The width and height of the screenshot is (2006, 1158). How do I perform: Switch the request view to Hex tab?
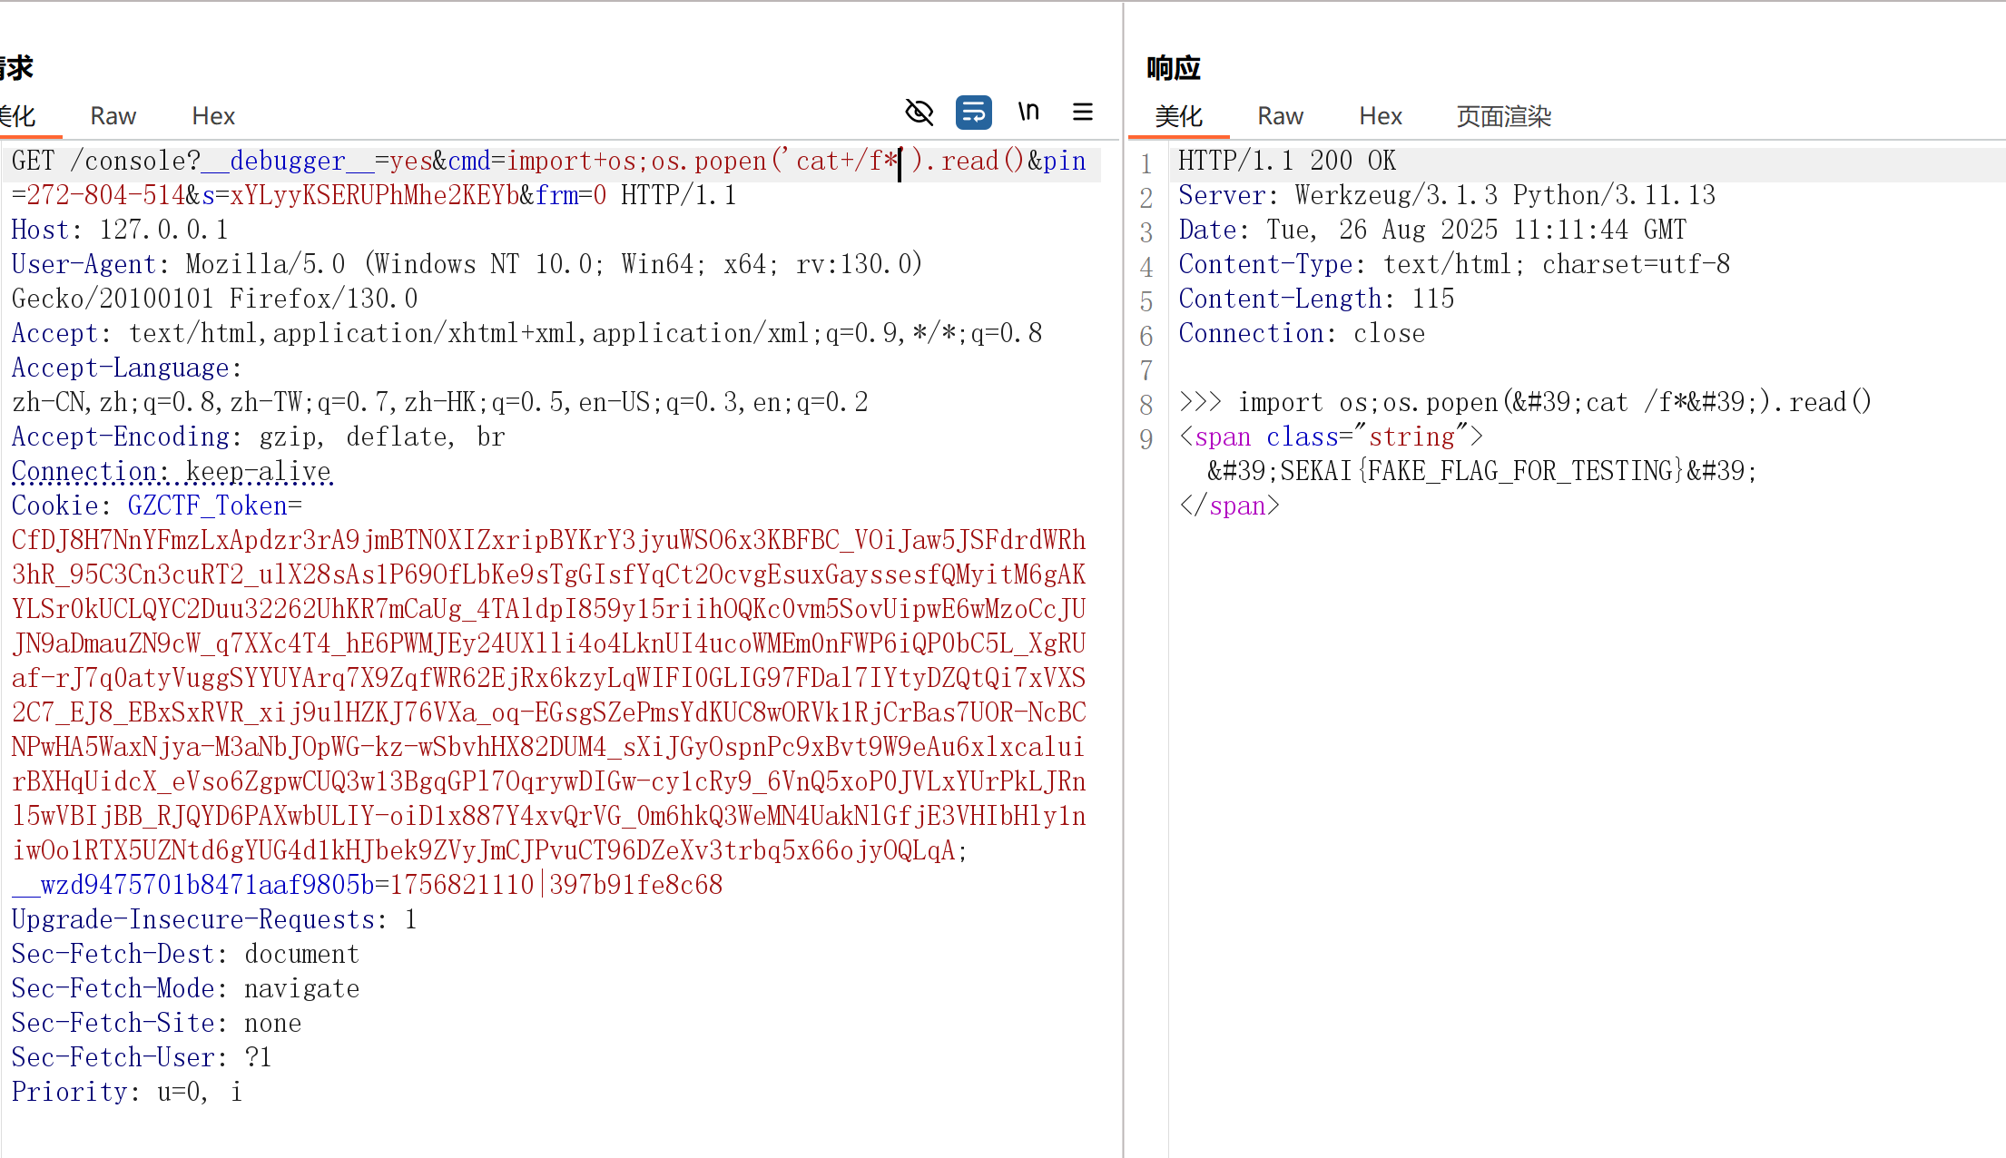point(213,116)
